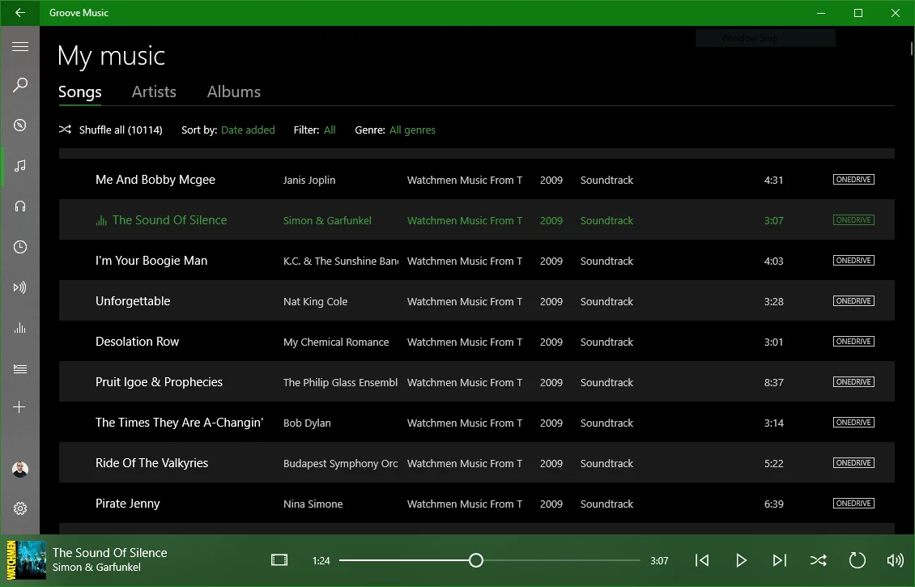Image resolution: width=915 pixels, height=587 pixels.
Task: Click the 4:31 duration of Me And Bobby Mcgee
Action: (774, 181)
